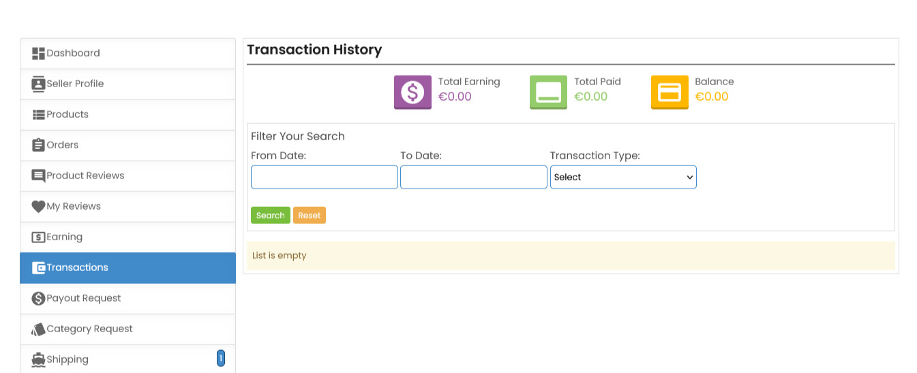Screen dimensions: 917x373
Task: Go to Shipping in the sidebar
Action: point(67,359)
